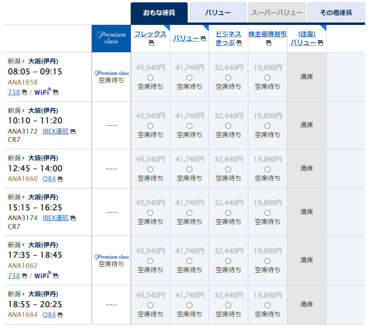Screen dimensions: 371x330
Task: Select 株主優待割引 radio for 12:45 flight
Action: (268, 170)
